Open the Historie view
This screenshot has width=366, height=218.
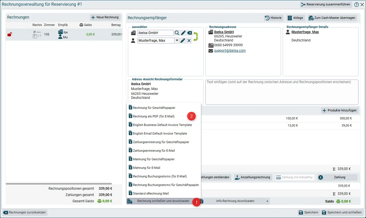(274, 18)
